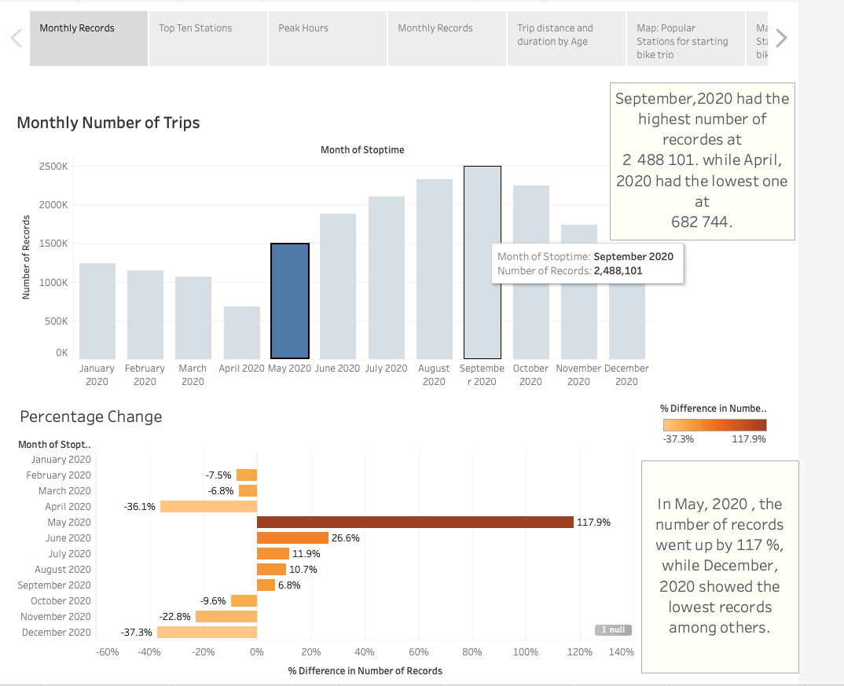Select the January 2020 axis label
The height and width of the screenshot is (686, 844).
click(x=97, y=373)
